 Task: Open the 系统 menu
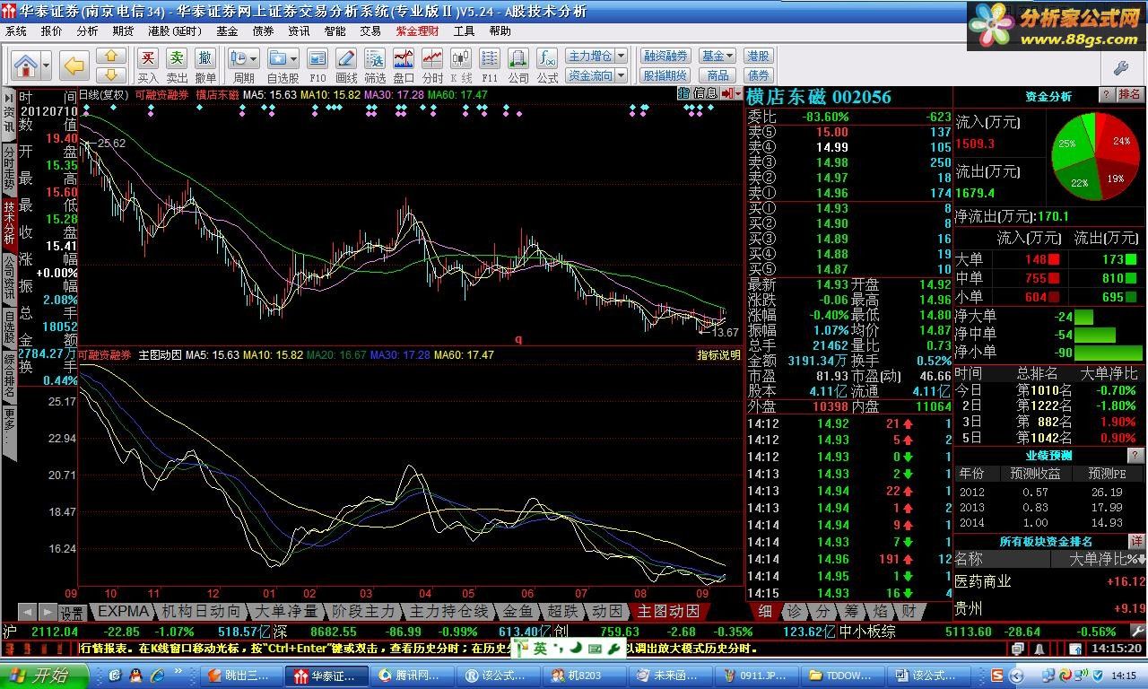click(x=16, y=31)
